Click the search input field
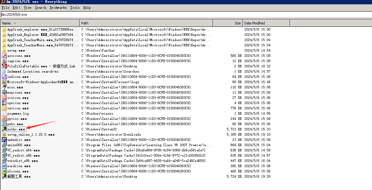This screenshot has width=372, height=190. point(186,15)
